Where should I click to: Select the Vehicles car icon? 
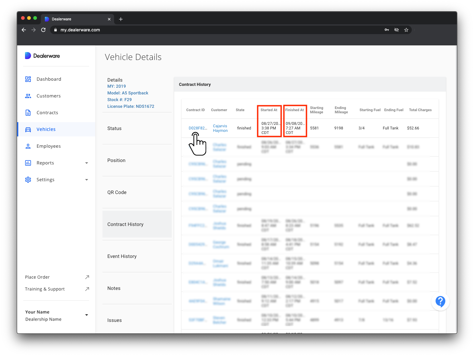28,129
